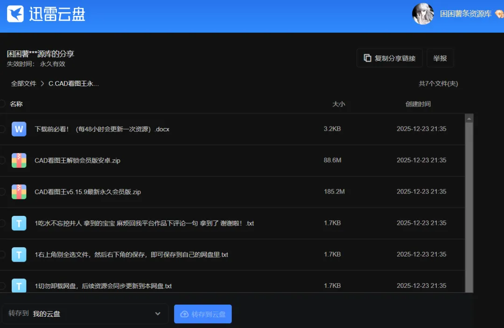
Task: Sort by the 名称 column header
Action: point(16,104)
